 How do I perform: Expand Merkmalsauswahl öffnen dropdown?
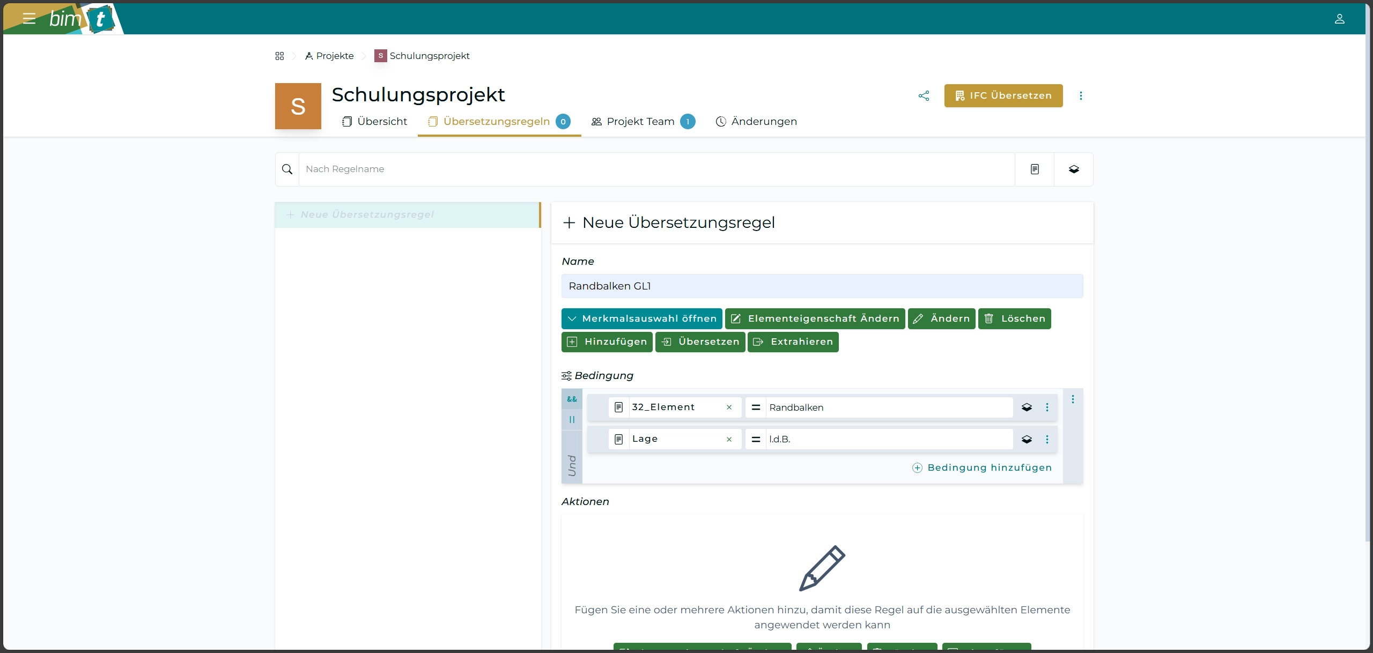pos(641,318)
